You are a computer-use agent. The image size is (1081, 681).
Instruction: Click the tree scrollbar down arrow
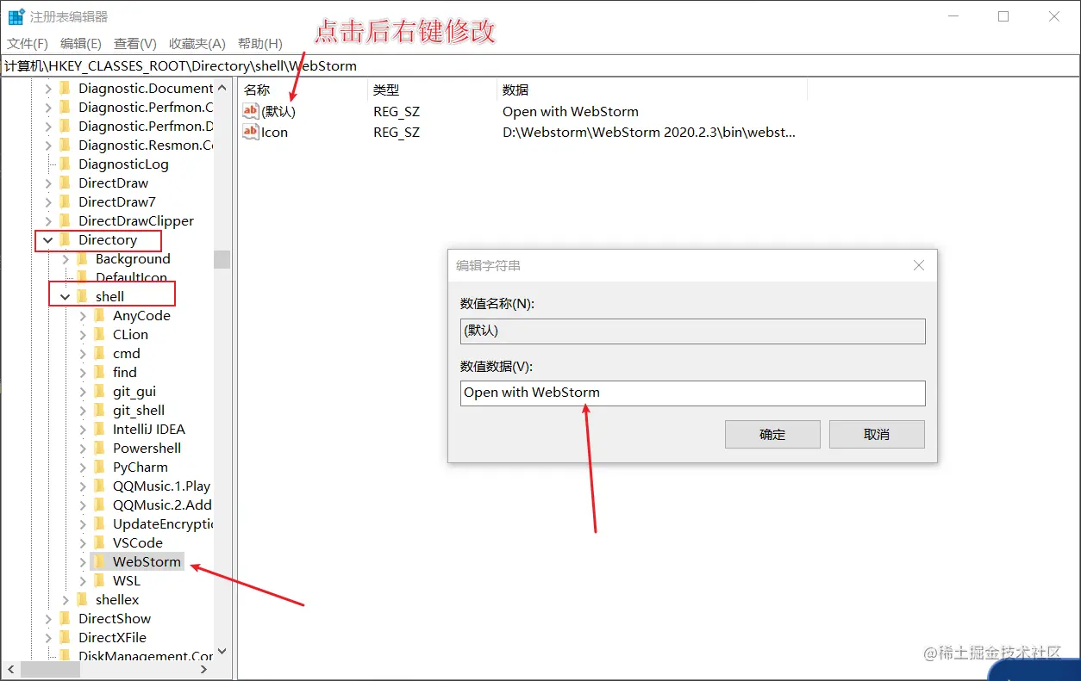[222, 652]
